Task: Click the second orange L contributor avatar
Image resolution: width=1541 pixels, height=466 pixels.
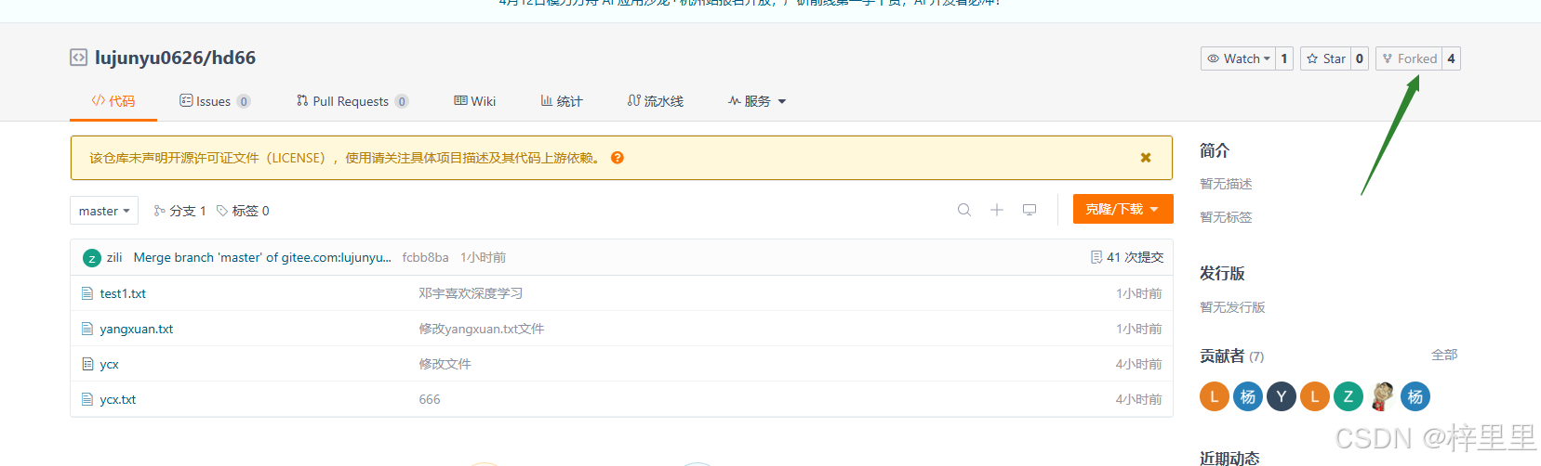Action: [1315, 396]
